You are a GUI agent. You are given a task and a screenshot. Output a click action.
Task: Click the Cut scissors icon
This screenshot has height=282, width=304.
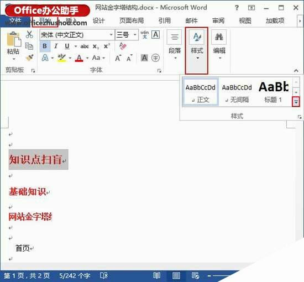coord(29,34)
